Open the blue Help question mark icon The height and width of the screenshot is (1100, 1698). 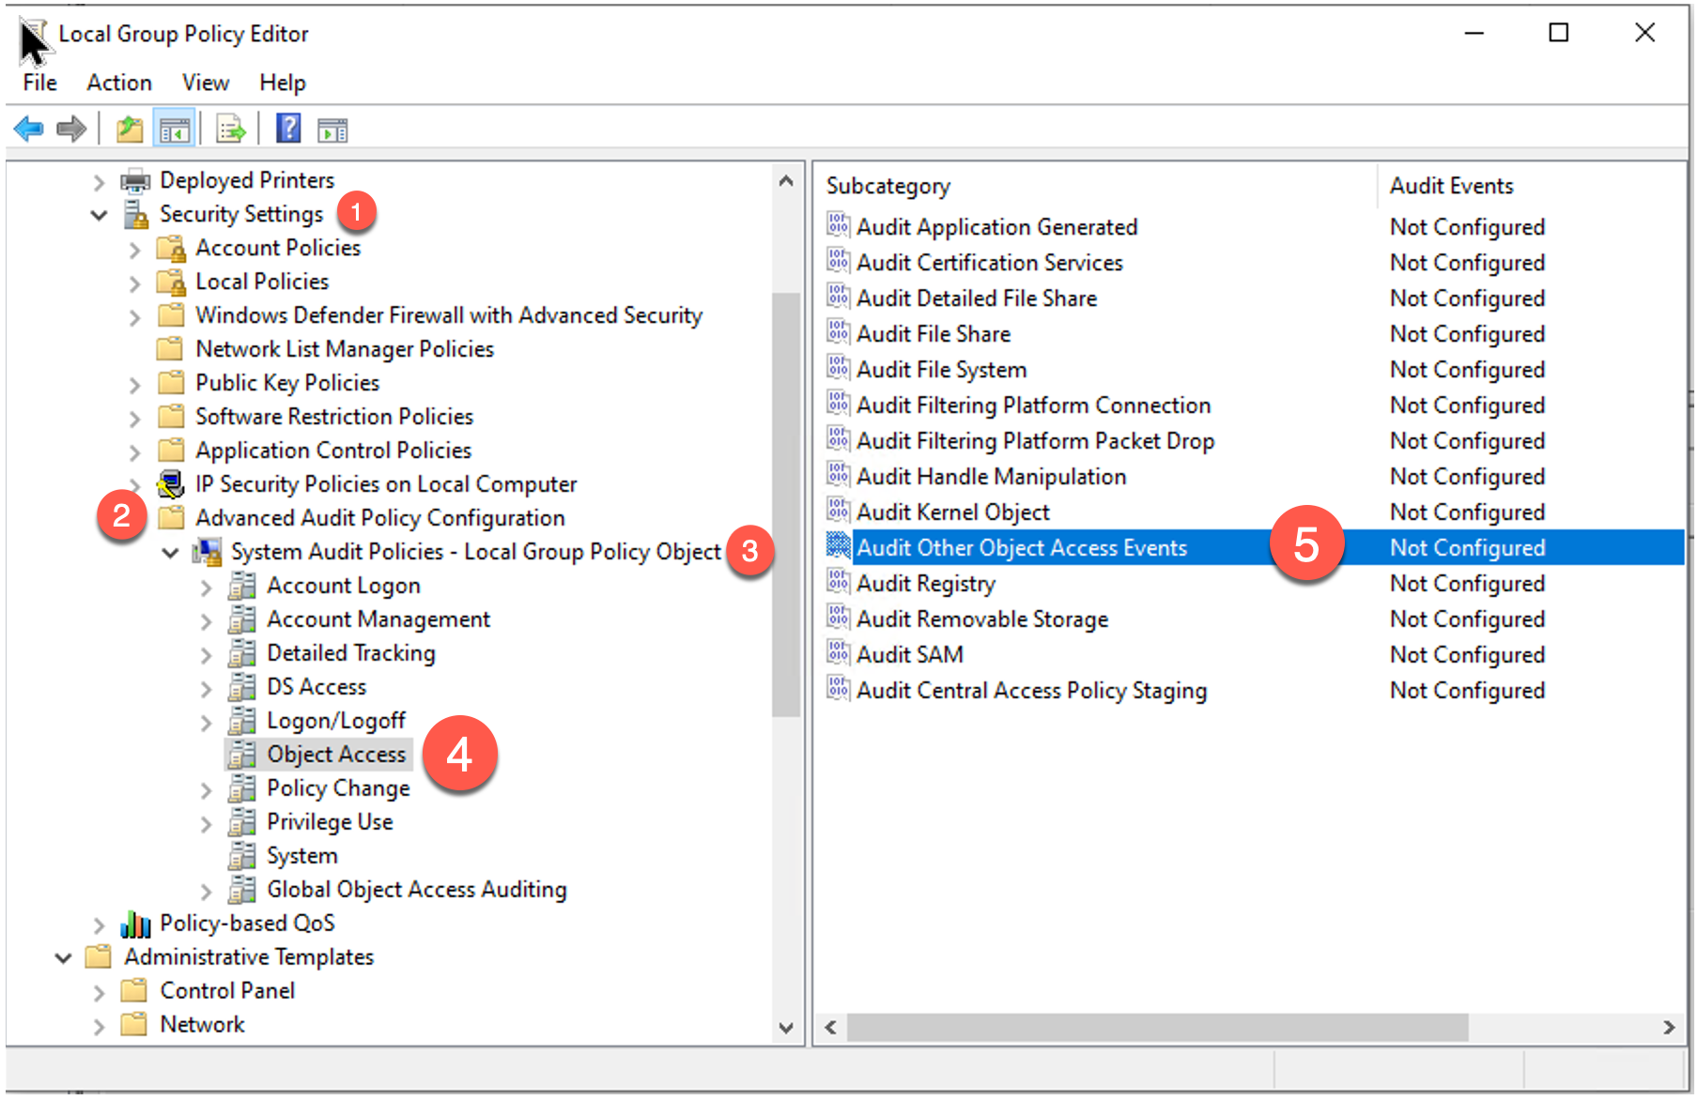pyautogui.click(x=288, y=129)
